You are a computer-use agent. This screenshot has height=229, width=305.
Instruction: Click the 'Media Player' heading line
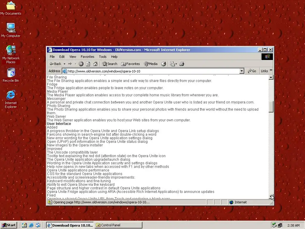tap(57, 92)
